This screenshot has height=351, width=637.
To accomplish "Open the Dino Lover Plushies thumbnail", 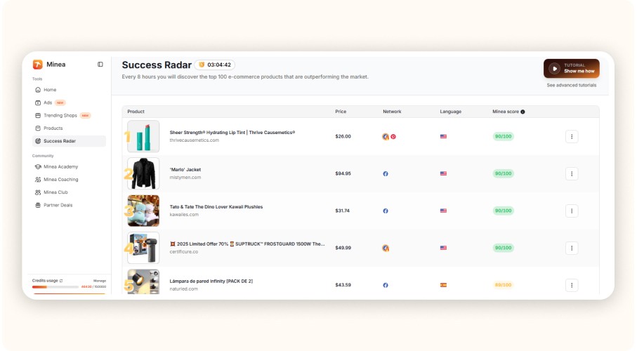I will (143, 211).
